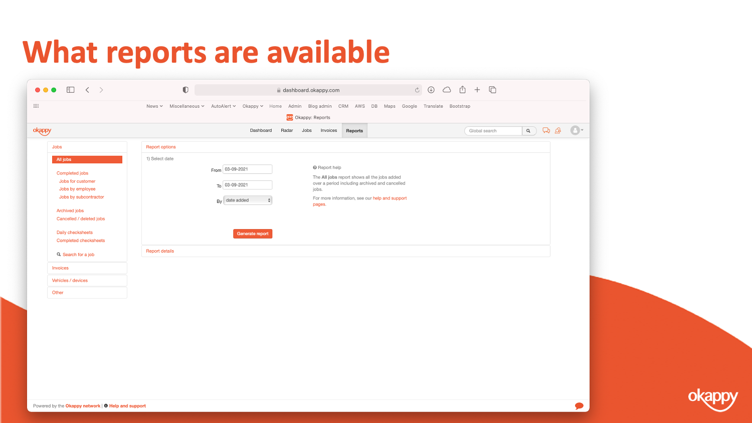
Task: Expand the Report details panel
Action: 346,251
